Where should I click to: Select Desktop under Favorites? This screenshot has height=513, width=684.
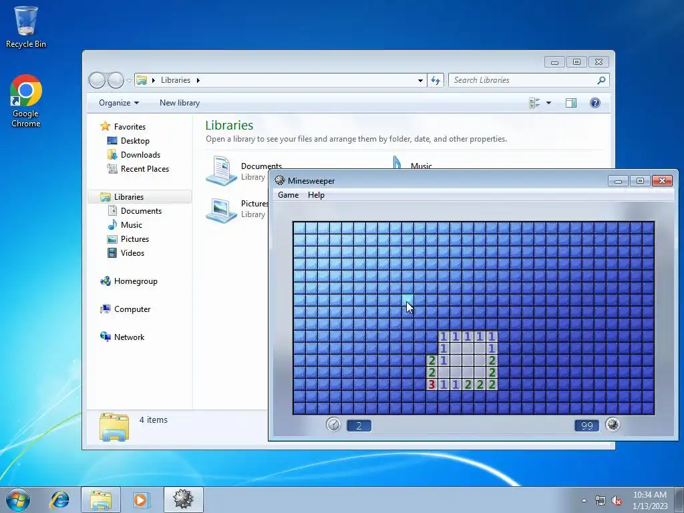pyautogui.click(x=135, y=140)
